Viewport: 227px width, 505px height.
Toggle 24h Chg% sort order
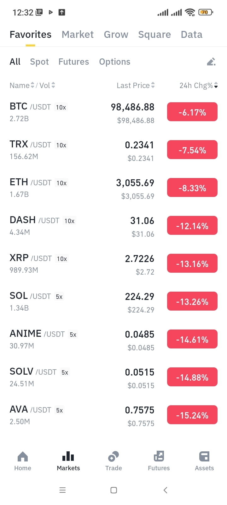click(199, 85)
